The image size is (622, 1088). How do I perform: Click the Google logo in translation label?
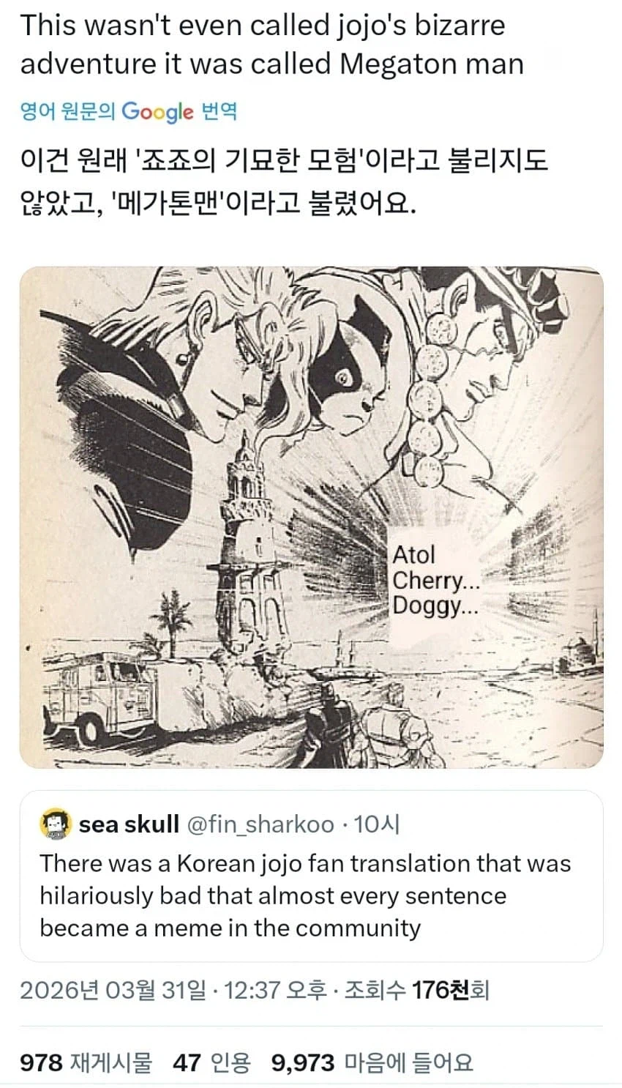tap(157, 111)
